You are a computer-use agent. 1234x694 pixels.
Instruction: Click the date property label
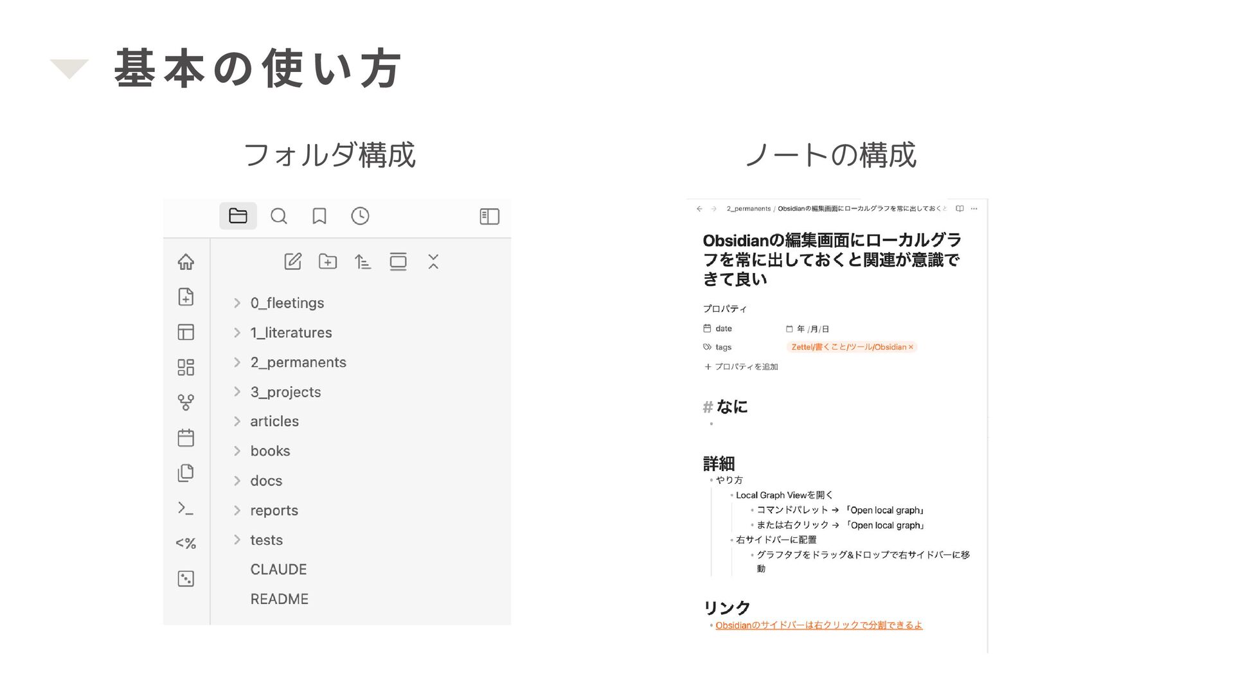point(724,328)
